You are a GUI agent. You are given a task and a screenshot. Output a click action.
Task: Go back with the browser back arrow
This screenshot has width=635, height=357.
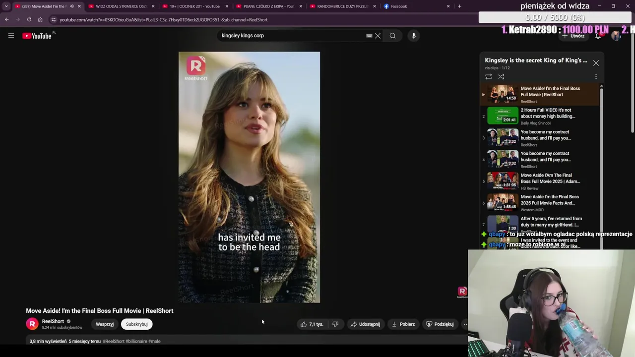click(x=7, y=20)
